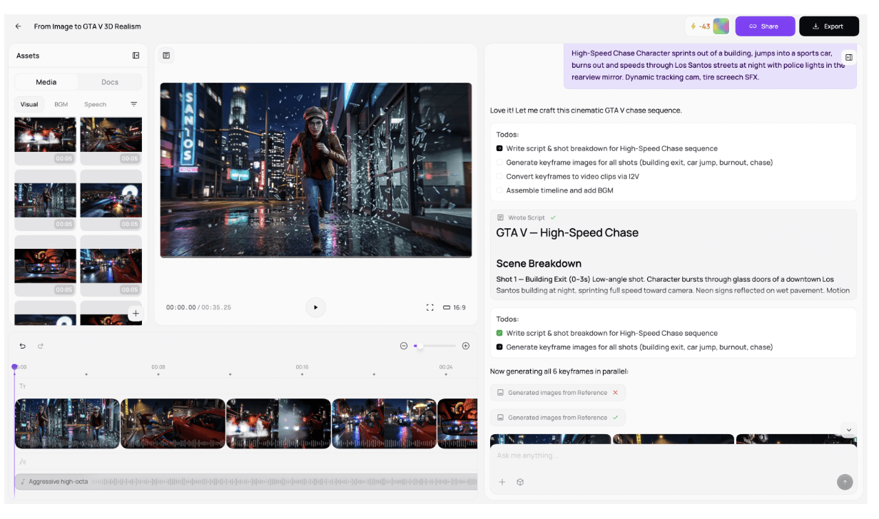
Task: Expand the failed Generated images from Reference item
Action: (558, 392)
